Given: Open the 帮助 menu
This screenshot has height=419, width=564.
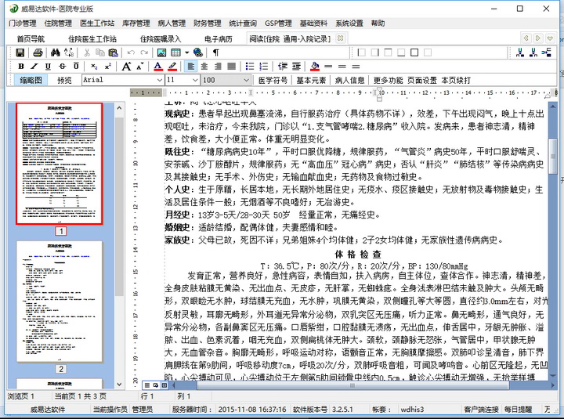Looking at the screenshot, I should tap(378, 23).
